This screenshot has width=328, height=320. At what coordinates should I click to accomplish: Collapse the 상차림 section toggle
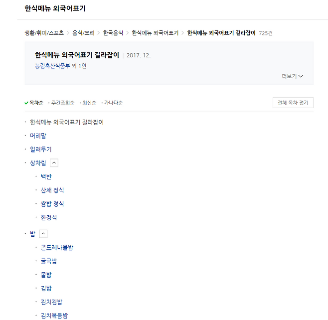(54, 162)
